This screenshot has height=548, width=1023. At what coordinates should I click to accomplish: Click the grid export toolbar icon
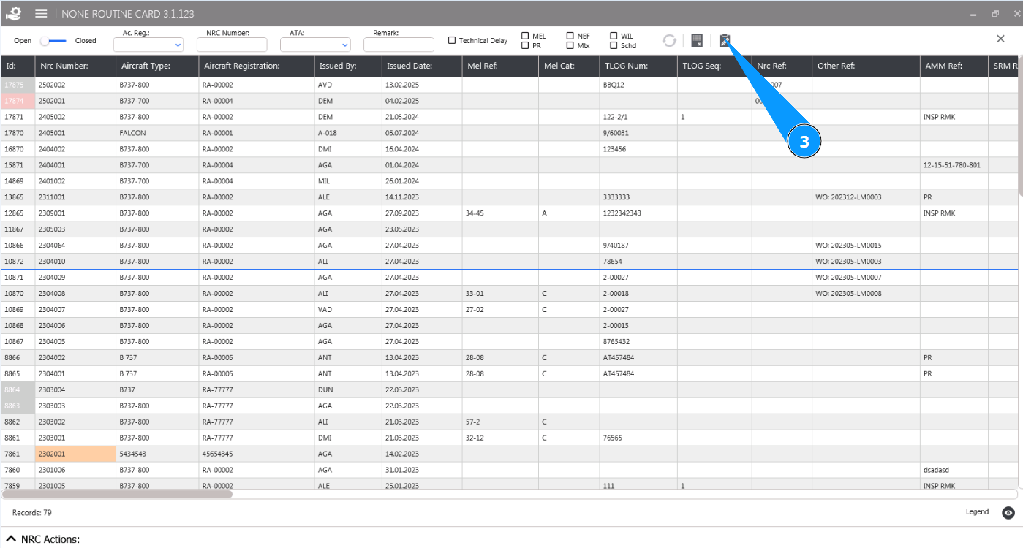(x=697, y=40)
